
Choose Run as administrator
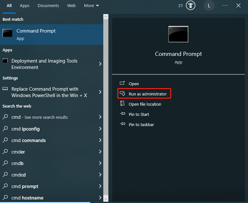(147, 94)
